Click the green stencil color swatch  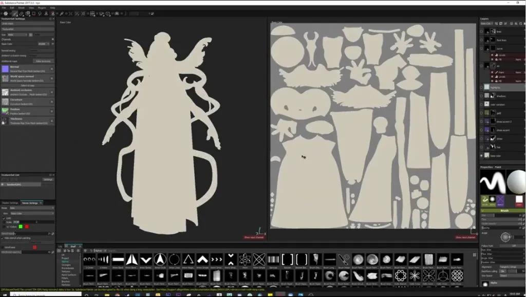[21, 227]
